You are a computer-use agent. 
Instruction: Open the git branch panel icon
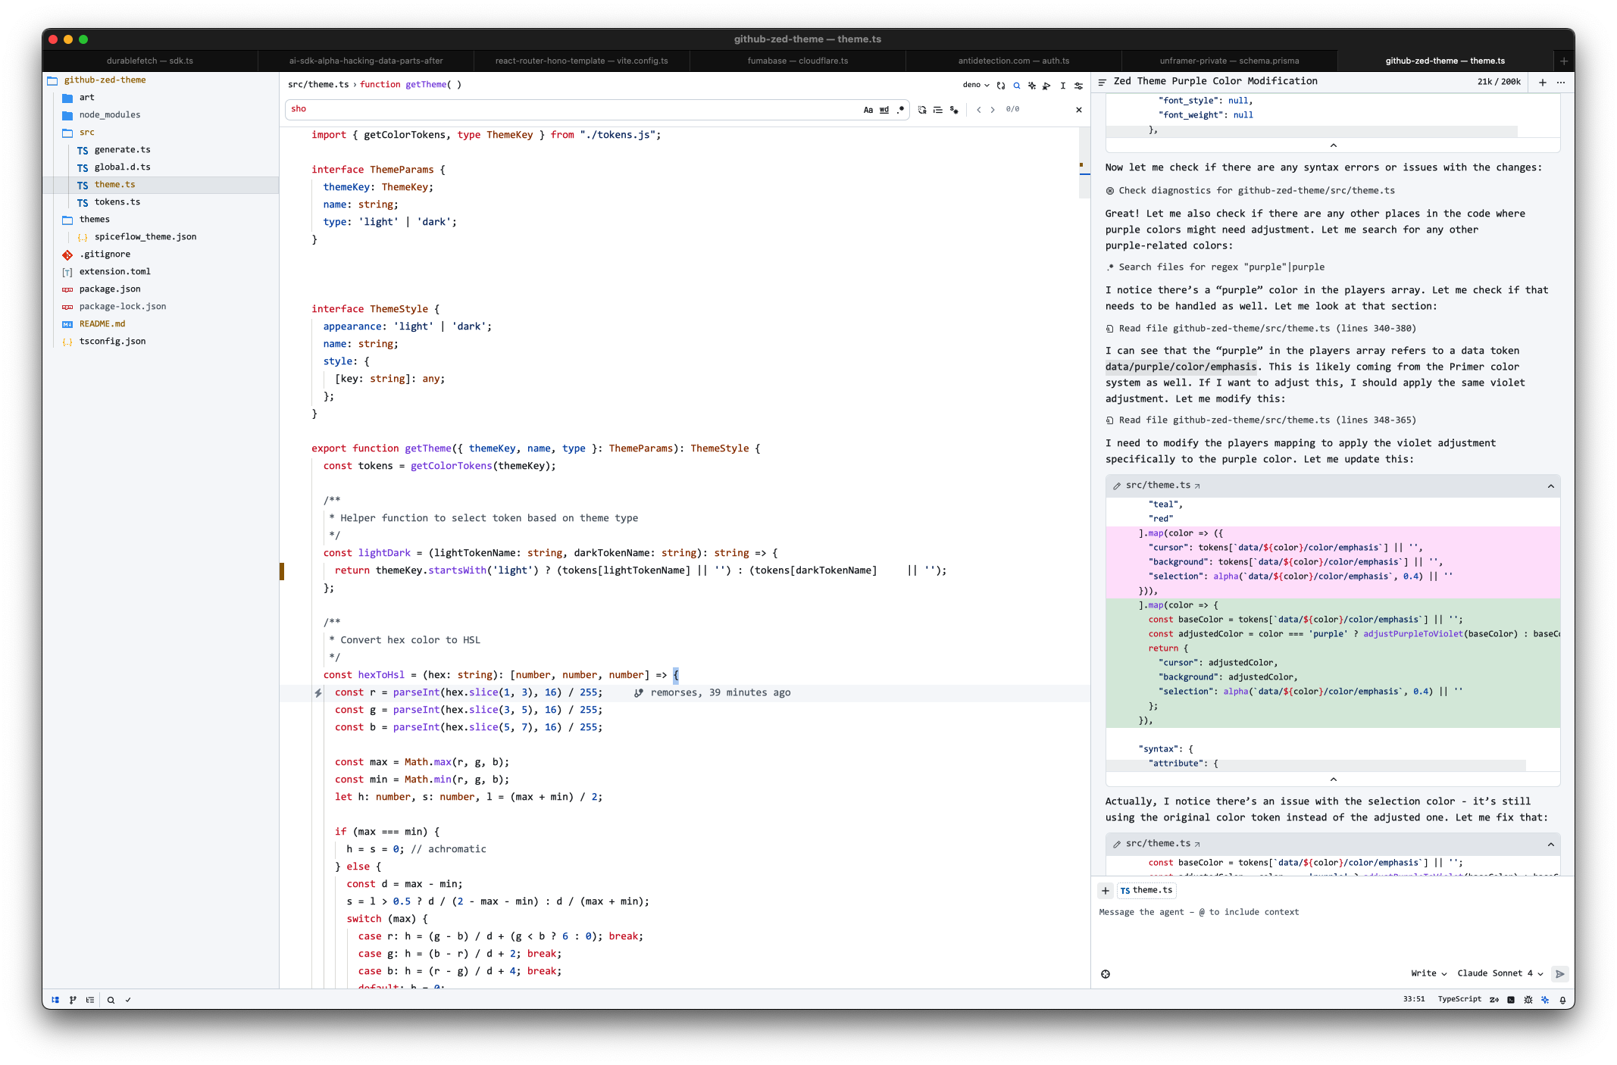coord(73,1000)
